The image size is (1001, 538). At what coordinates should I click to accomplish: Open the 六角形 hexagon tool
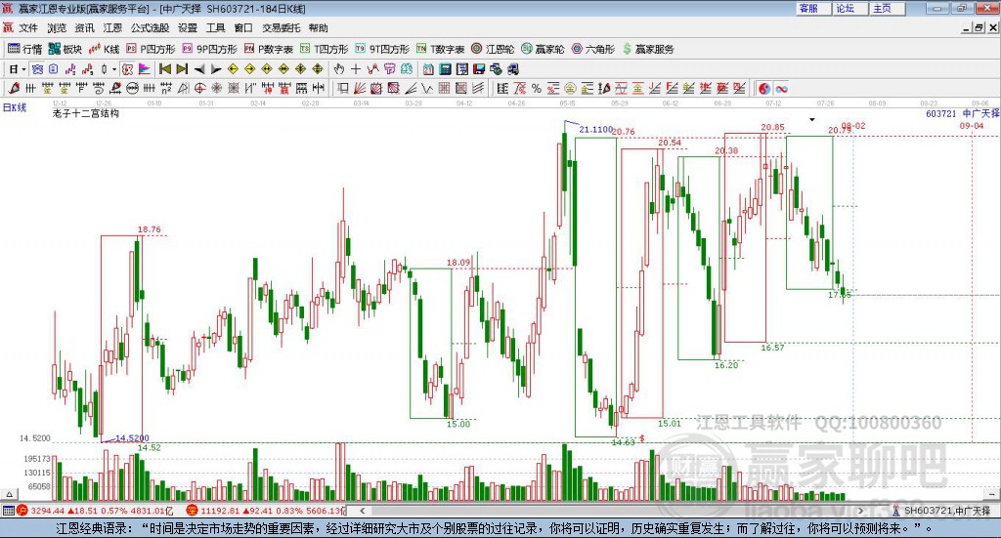(593, 49)
